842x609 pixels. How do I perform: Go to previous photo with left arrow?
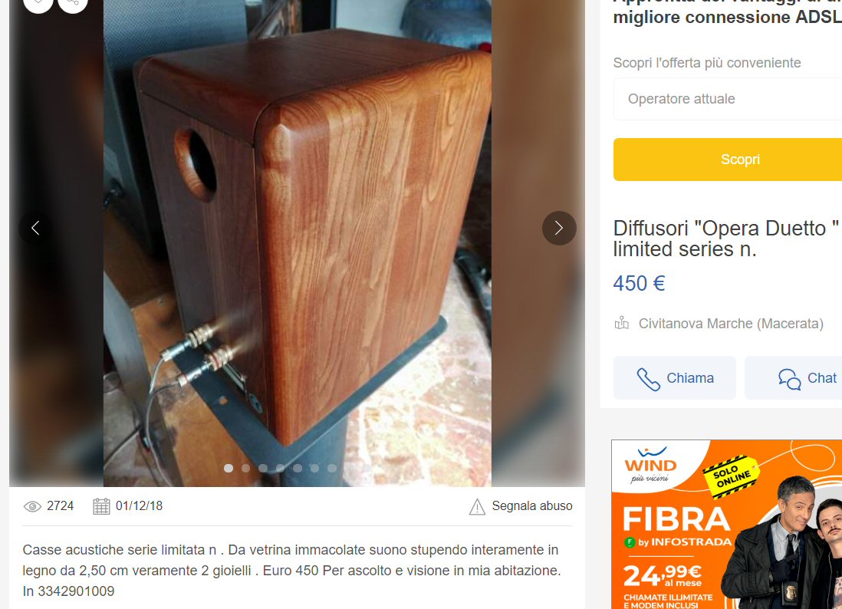click(x=35, y=229)
